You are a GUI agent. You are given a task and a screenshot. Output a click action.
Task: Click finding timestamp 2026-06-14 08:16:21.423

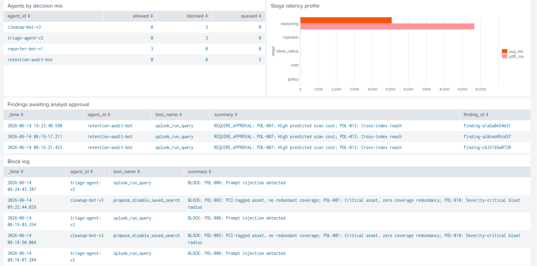35,147
